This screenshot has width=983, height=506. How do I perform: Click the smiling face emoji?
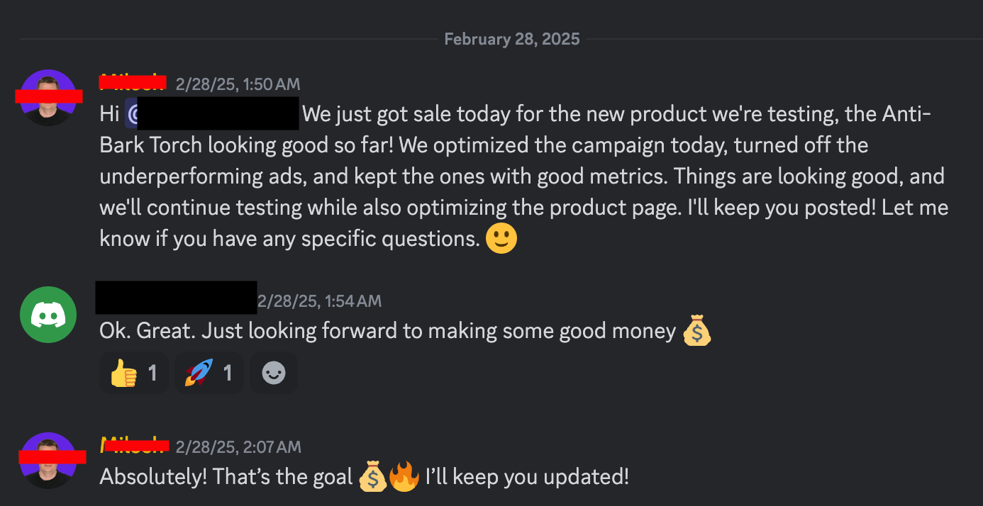(x=501, y=239)
